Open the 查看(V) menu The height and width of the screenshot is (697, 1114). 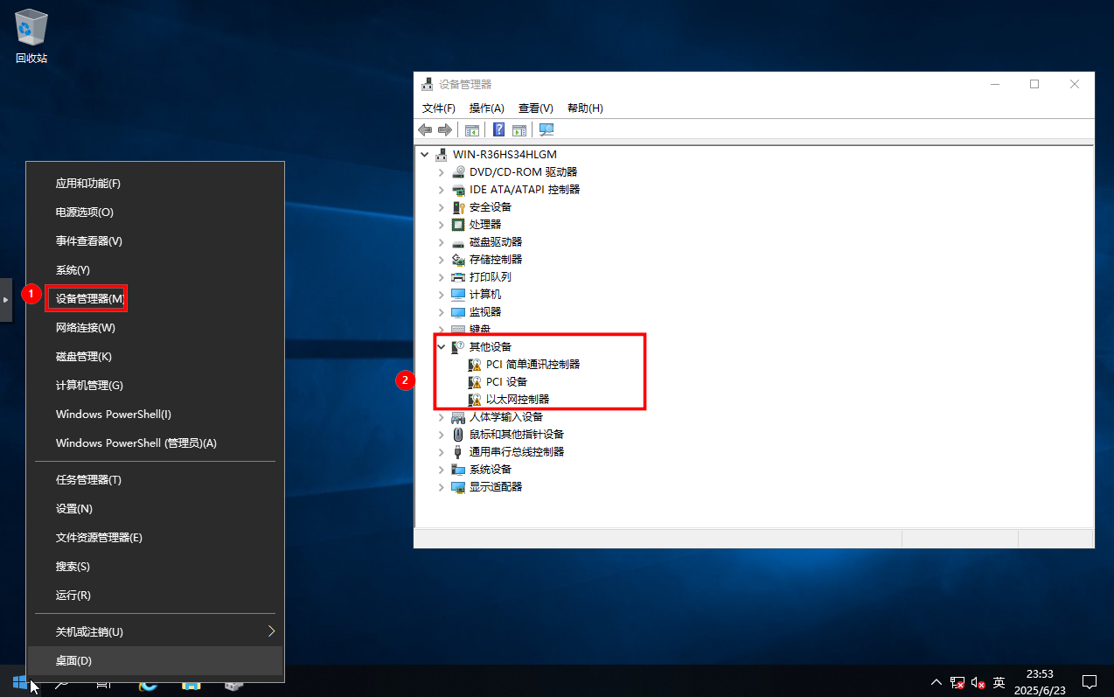(536, 108)
